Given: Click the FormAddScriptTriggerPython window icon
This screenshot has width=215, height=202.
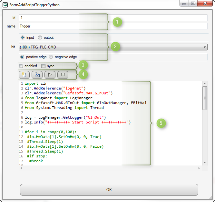Looking at the screenshot, I should pos(5,5).
